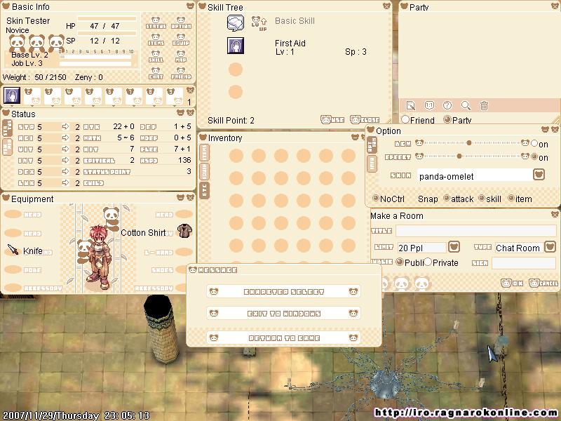This screenshot has height=421, width=561.
Task: Click Character Select in Message dialog
Action: point(283,292)
